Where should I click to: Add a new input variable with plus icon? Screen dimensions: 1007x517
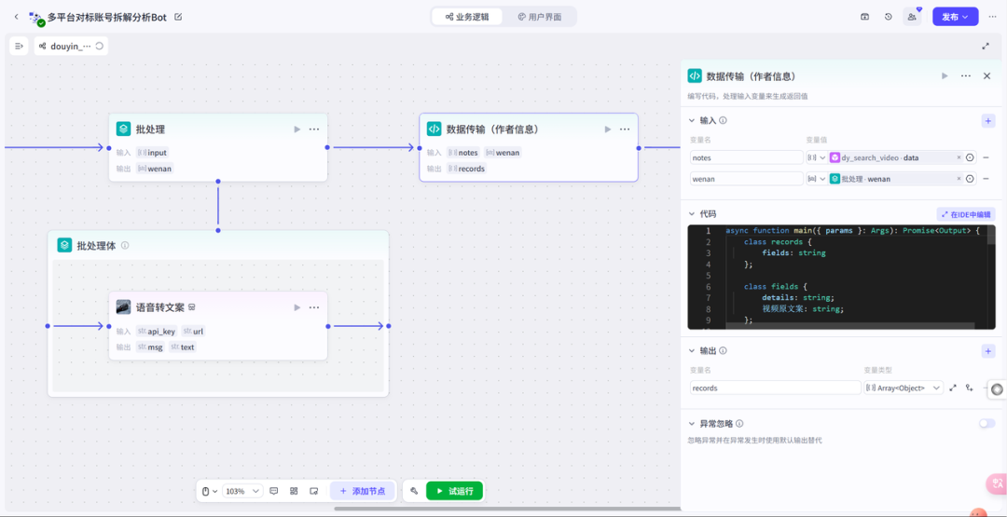pyautogui.click(x=988, y=120)
